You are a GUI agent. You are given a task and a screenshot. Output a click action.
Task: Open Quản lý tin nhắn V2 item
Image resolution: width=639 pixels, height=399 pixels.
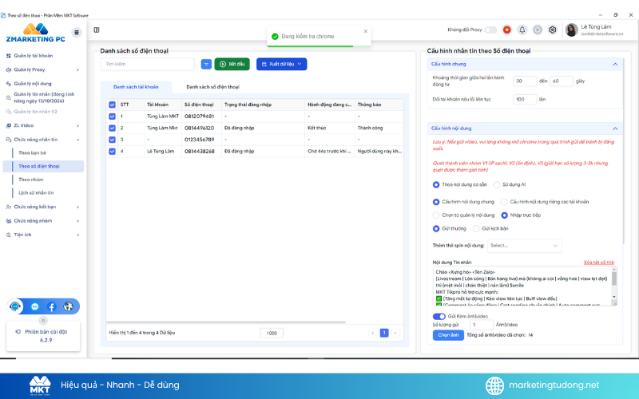[35, 112]
